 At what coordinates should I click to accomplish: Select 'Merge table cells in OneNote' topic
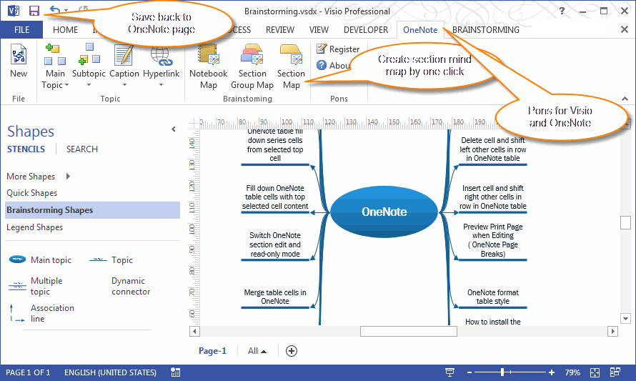(x=275, y=297)
